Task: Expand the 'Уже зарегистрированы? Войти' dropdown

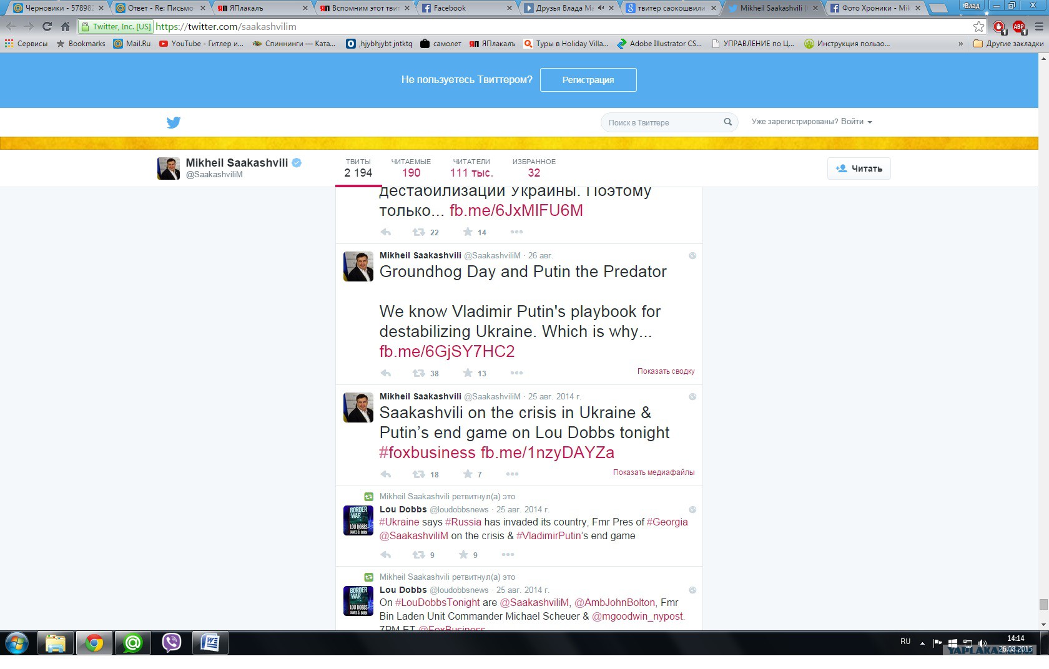Action: click(x=812, y=122)
